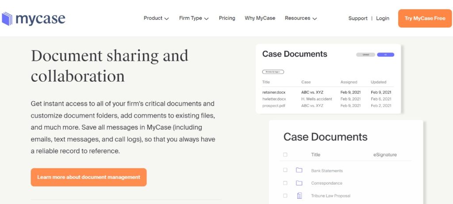Open the Why MyCase page
453x204 pixels.
click(x=260, y=18)
